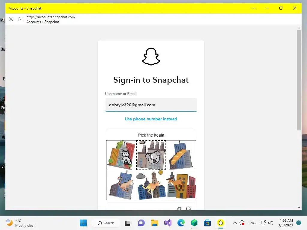
Task: Click the page vertical scrollbar thumb
Action: [x=299, y=80]
